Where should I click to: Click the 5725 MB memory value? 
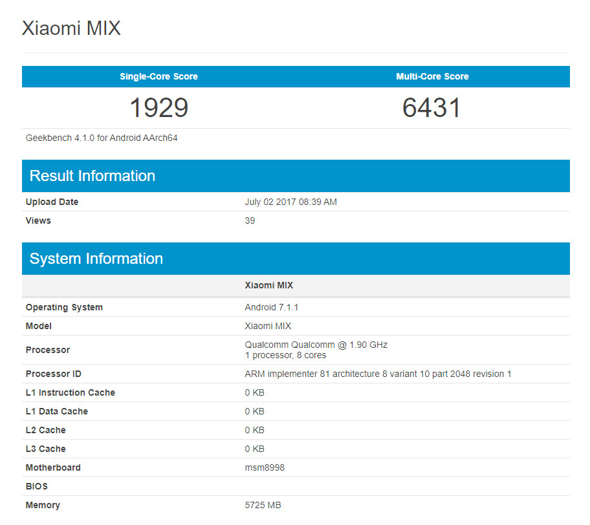tap(263, 505)
